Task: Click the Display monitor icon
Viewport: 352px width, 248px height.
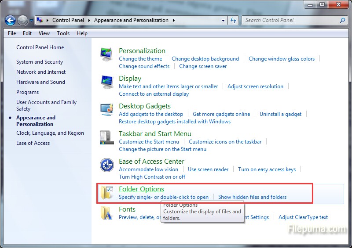Action: [x=106, y=82]
